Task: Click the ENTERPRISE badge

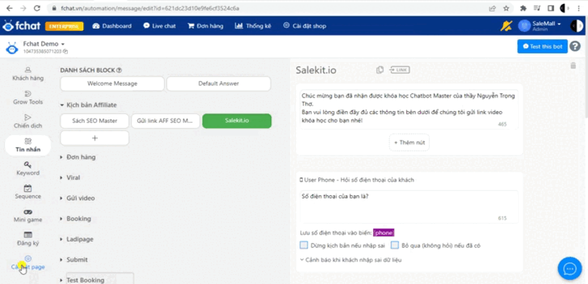Action: click(x=64, y=26)
